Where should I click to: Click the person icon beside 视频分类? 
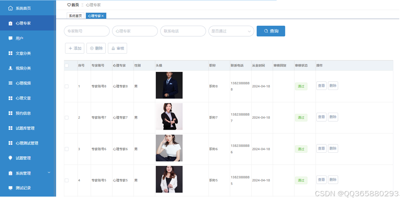[10, 68]
